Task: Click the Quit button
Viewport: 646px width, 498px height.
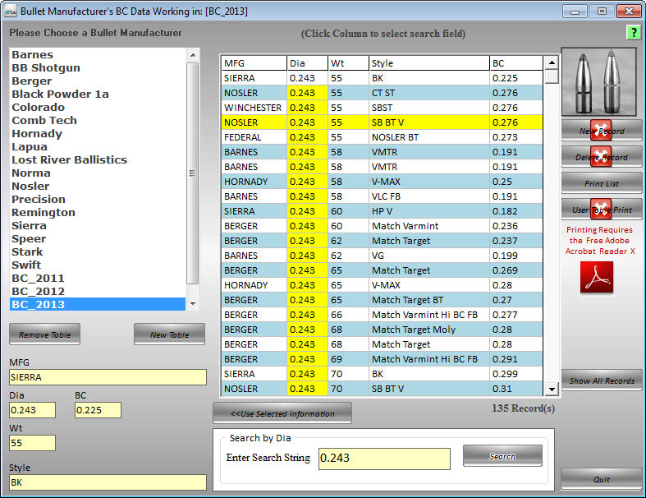Action: click(602, 479)
